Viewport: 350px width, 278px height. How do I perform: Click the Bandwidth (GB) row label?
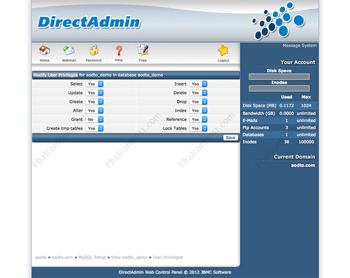pos(258,113)
